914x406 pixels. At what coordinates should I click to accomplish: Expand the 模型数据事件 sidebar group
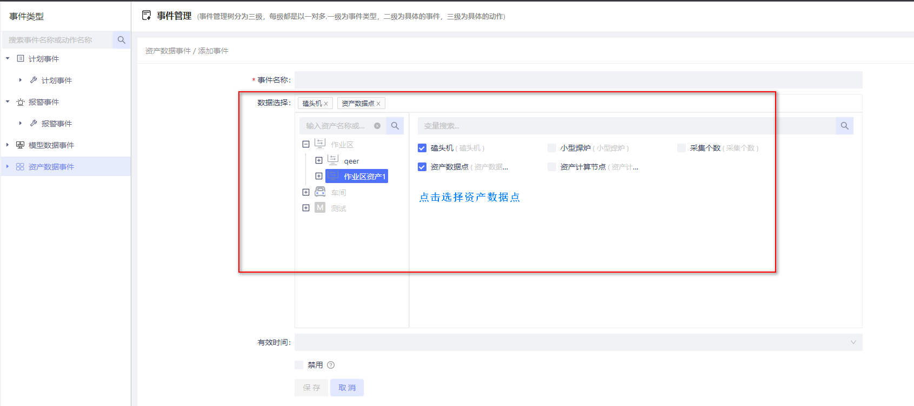(x=8, y=145)
